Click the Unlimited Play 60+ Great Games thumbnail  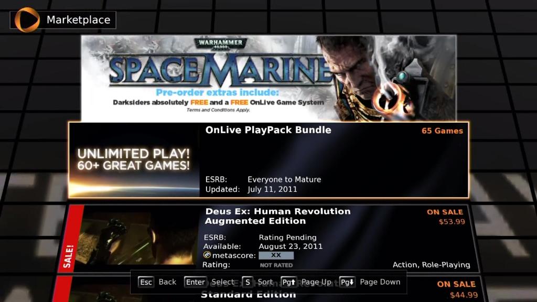(134, 160)
